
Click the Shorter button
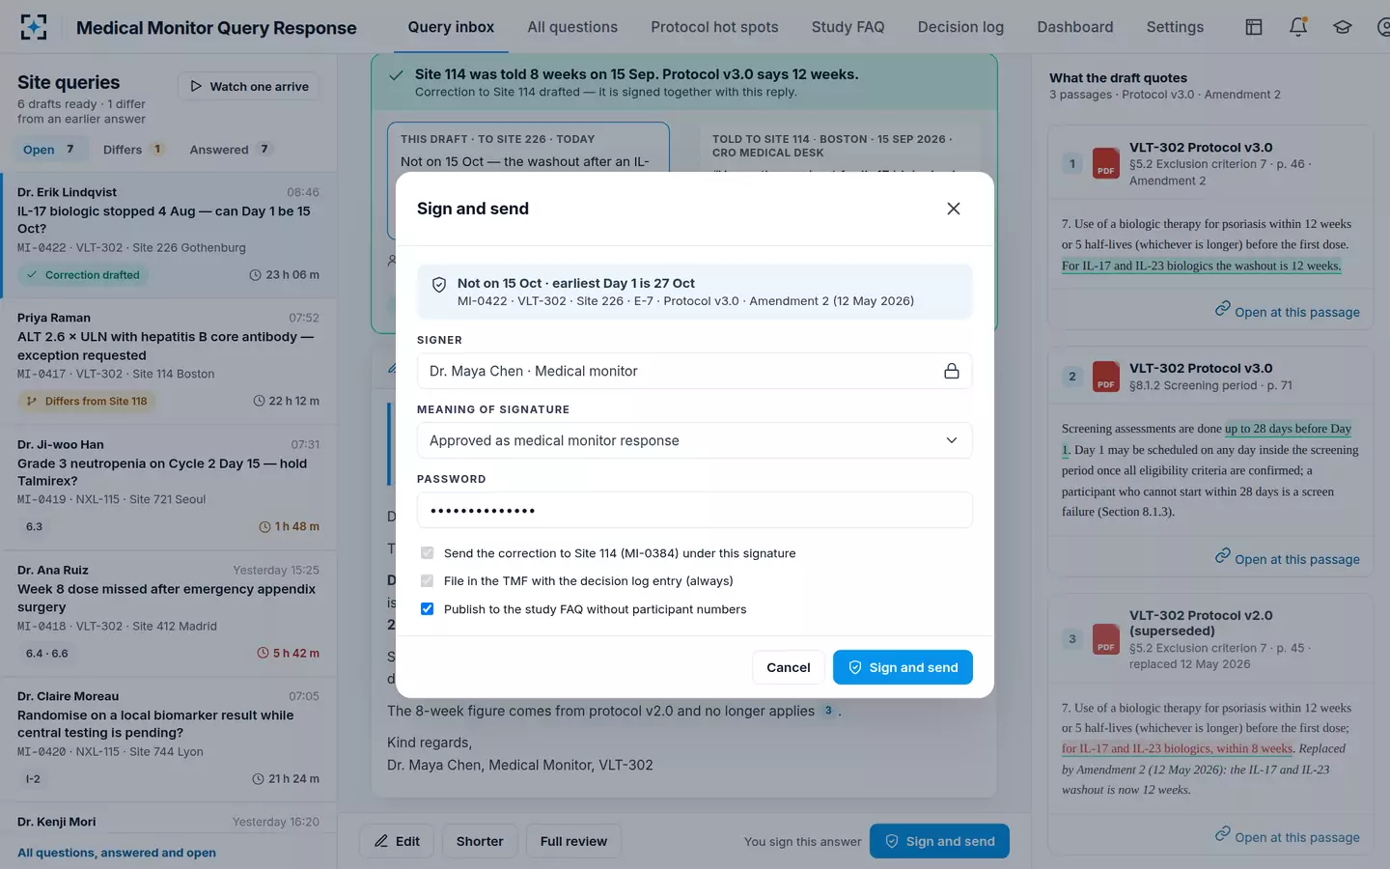pos(480,841)
